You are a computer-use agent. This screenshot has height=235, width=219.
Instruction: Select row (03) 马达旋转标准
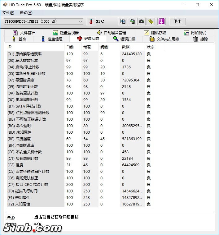tap(86, 61)
